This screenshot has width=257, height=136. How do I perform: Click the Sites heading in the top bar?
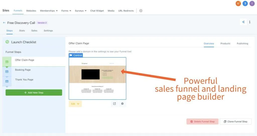point(6,10)
